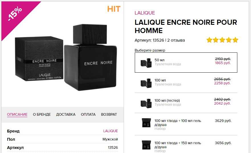Open the ОПЛАТА tab

coord(88,115)
